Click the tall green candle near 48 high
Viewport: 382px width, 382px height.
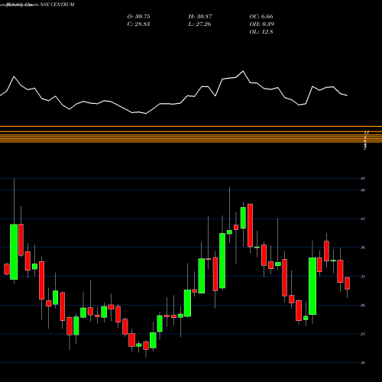pyautogui.click(x=14, y=251)
